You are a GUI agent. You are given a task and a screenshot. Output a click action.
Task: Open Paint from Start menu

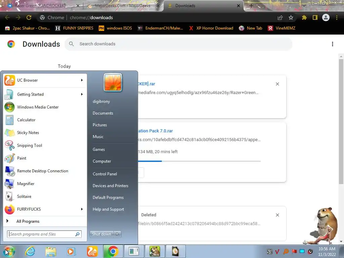pos(45,158)
